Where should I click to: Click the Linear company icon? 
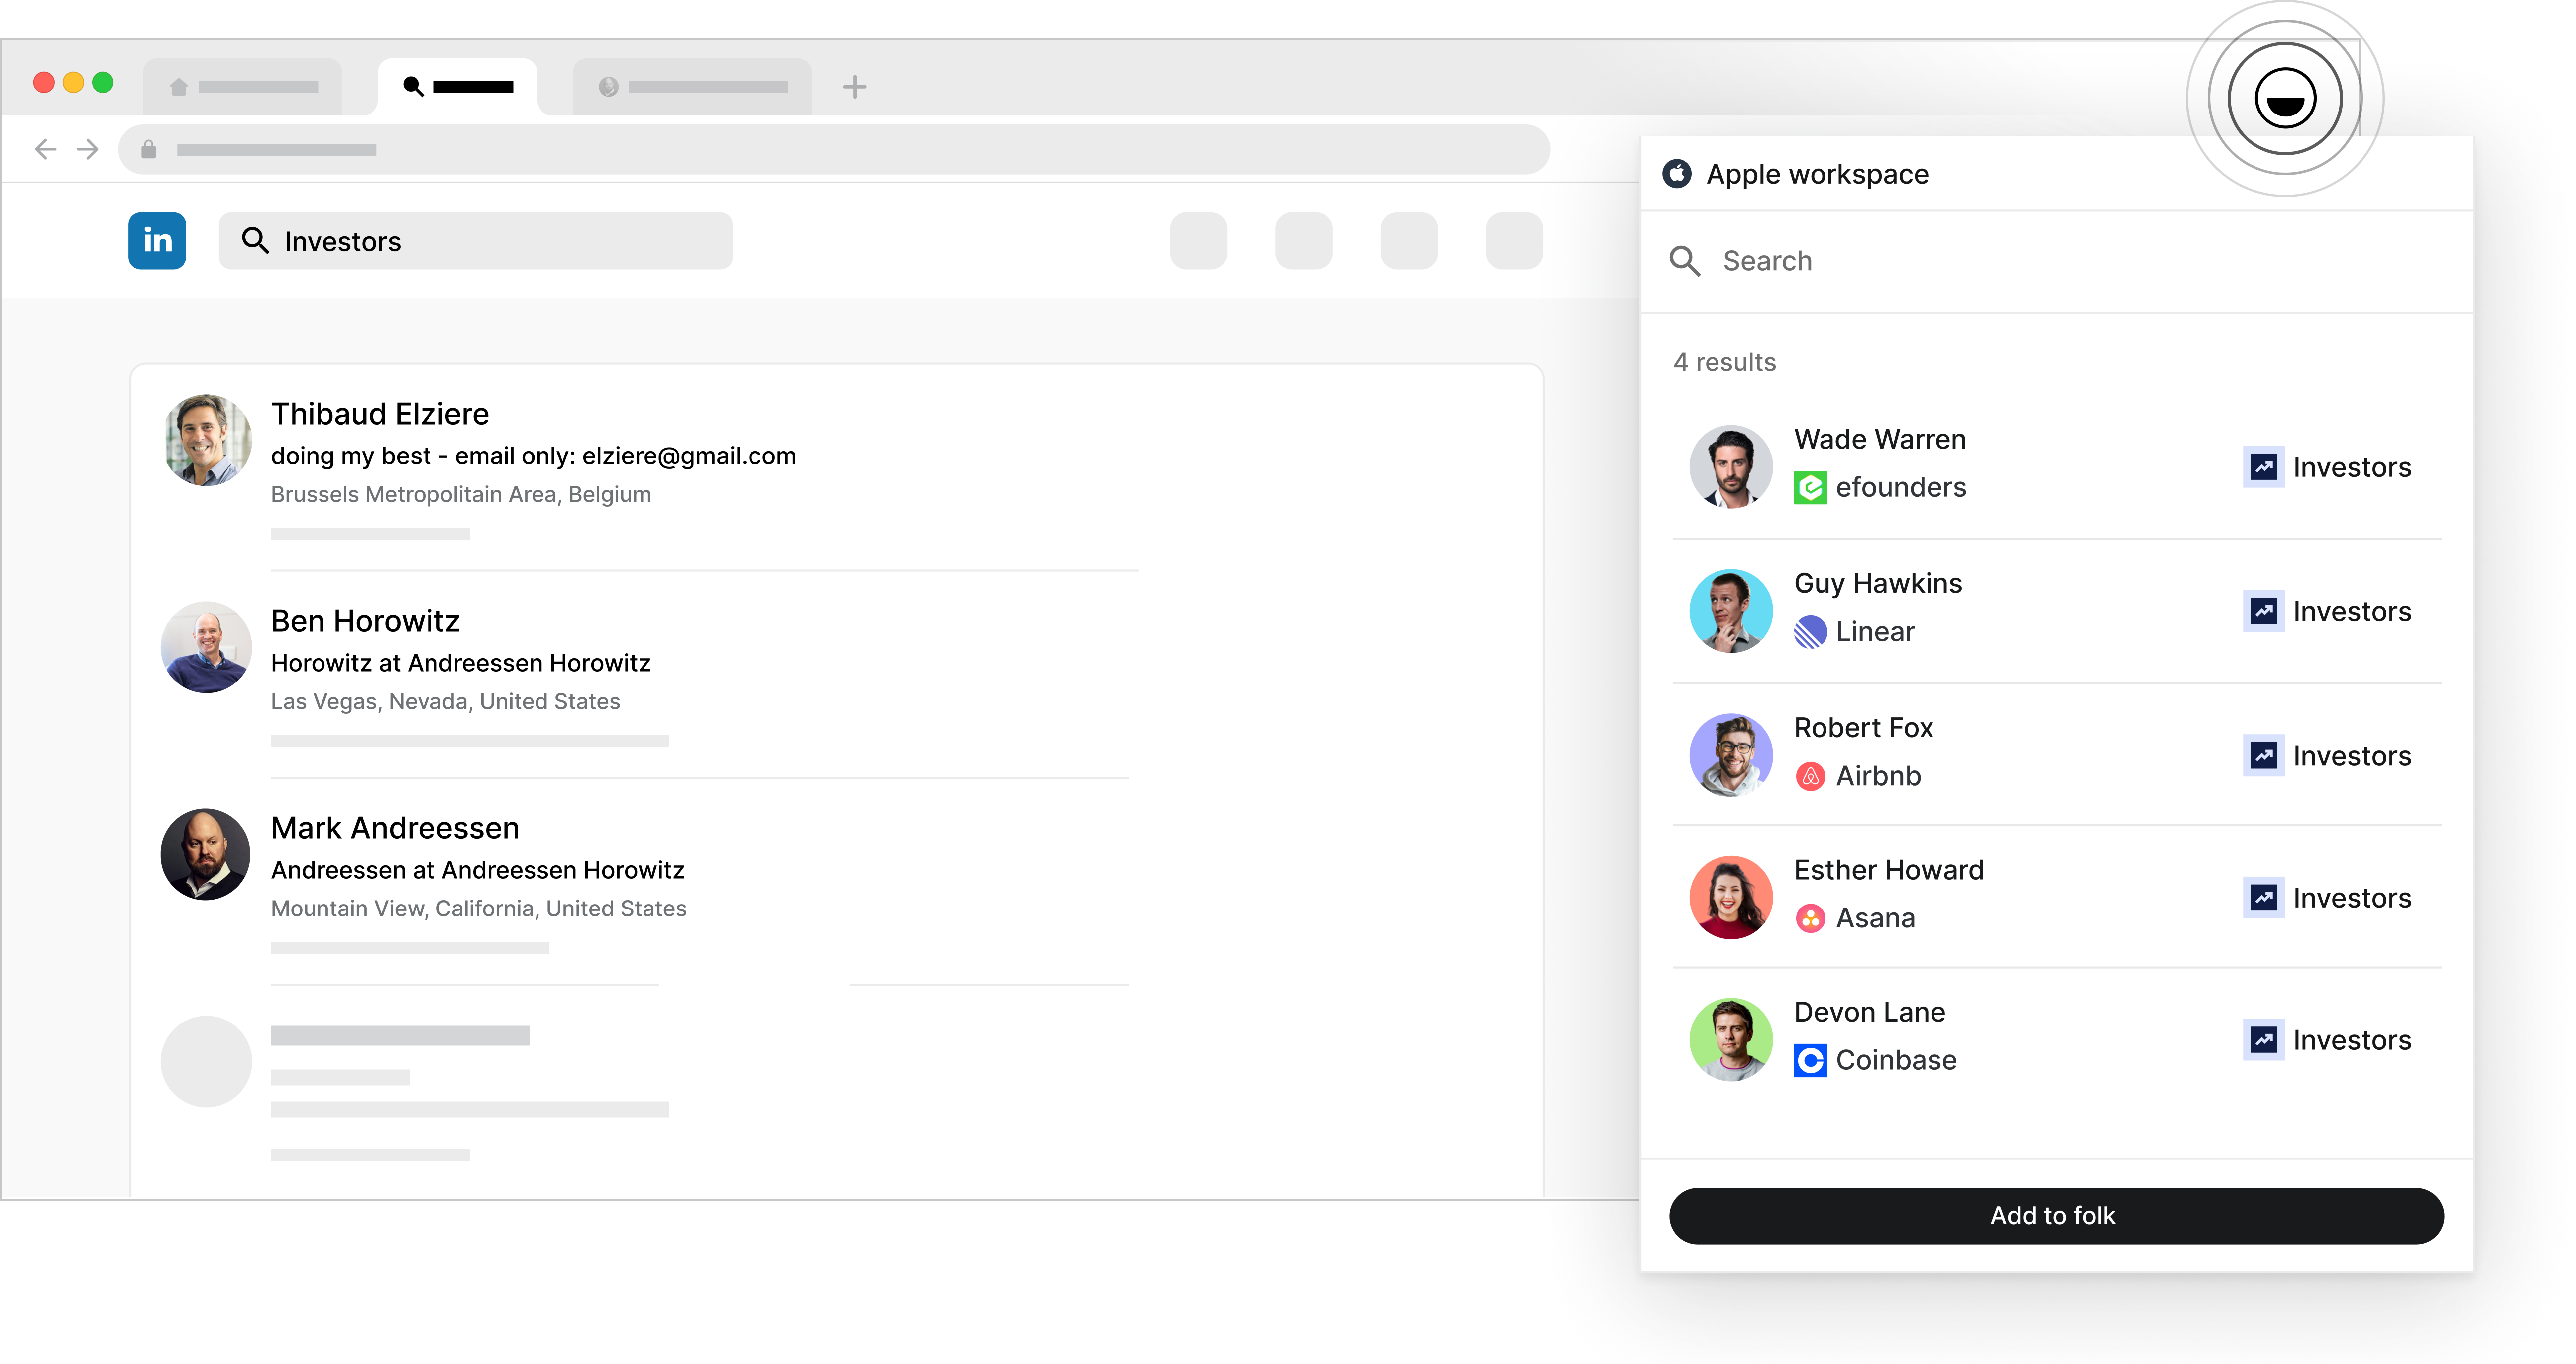[1810, 632]
